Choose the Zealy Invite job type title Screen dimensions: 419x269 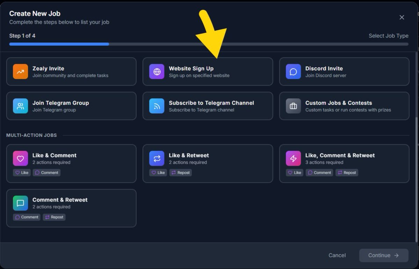48,68
